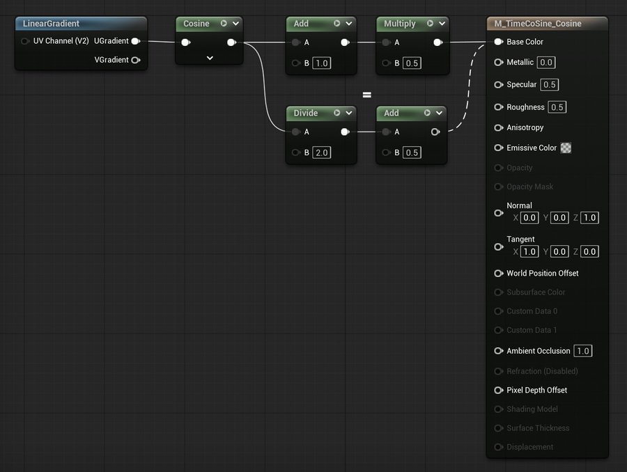Click the disabled Subsurface Color pin

tap(498, 292)
